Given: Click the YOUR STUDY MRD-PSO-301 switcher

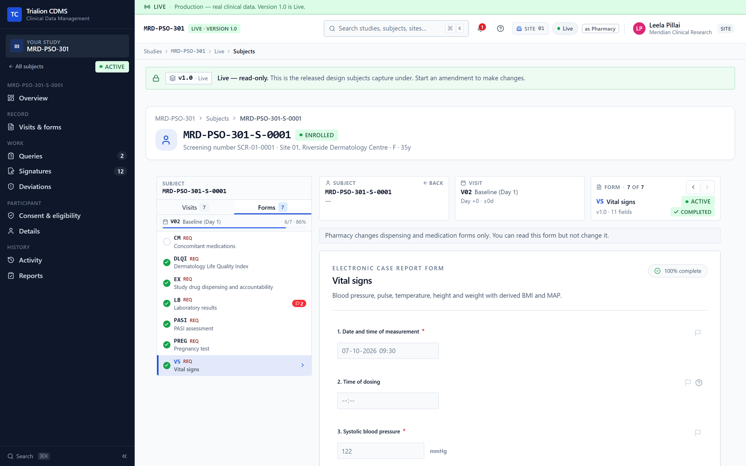Looking at the screenshot, I should (67, 46).
